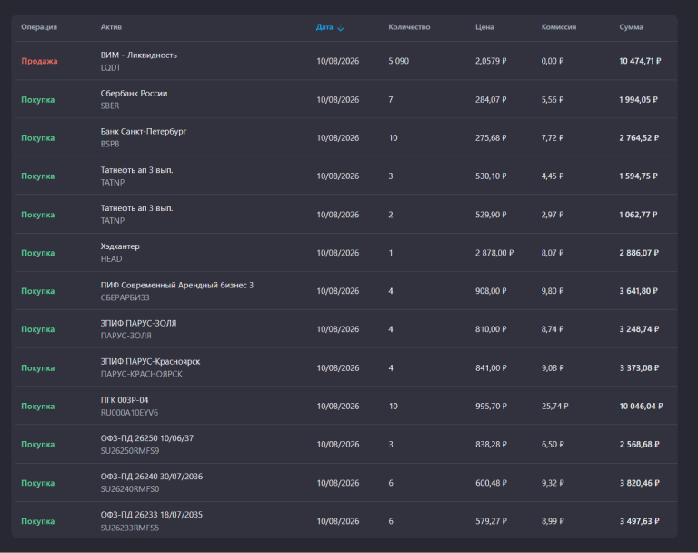Click the SBER ticker
Screen dimensions: 698x553
[x=109, y=106]
